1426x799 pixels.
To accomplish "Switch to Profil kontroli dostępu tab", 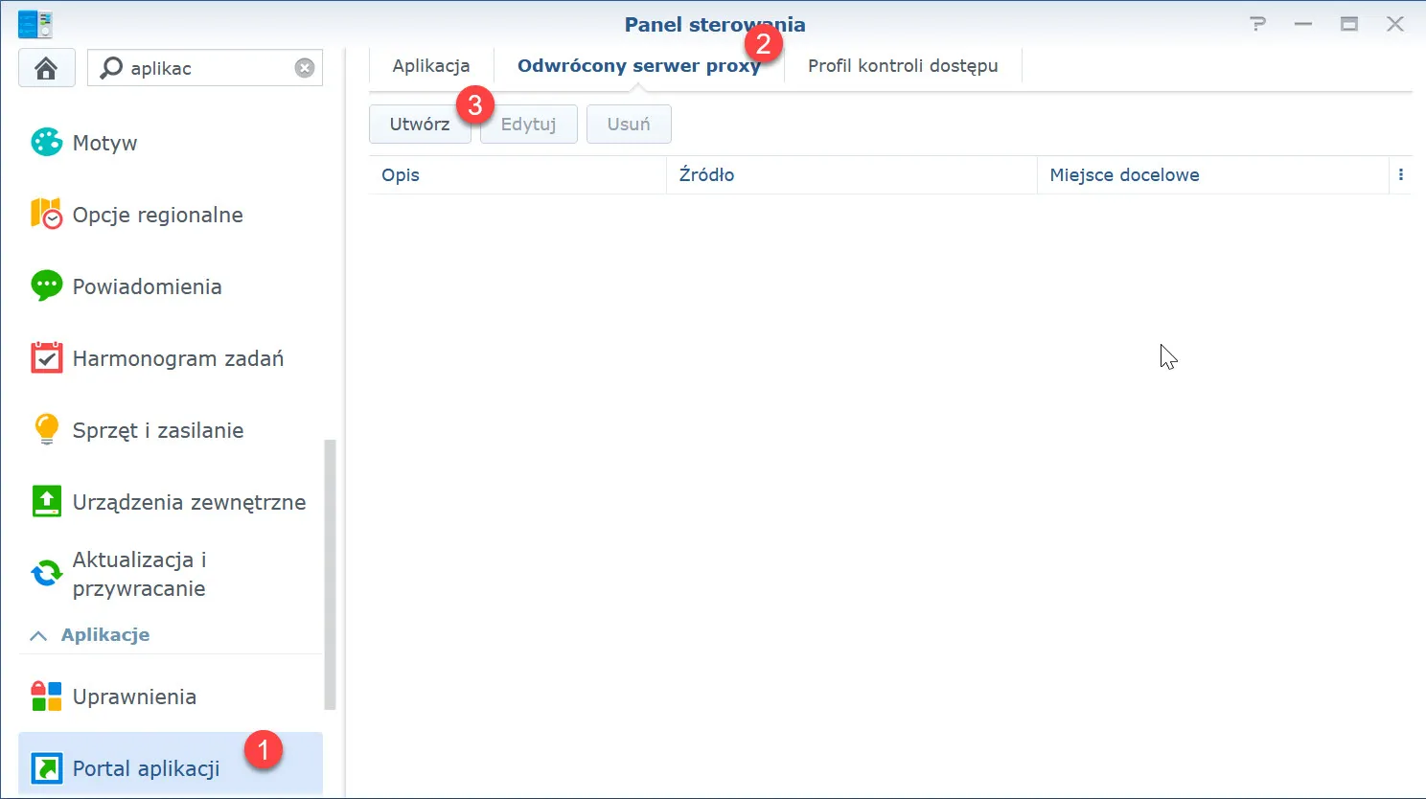I will (902, 66).
